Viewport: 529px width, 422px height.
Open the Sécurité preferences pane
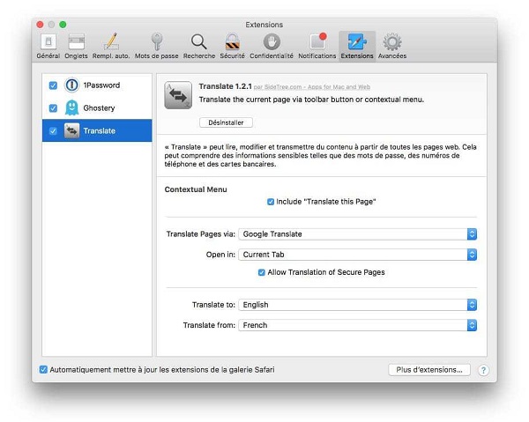tap(232, 47)
